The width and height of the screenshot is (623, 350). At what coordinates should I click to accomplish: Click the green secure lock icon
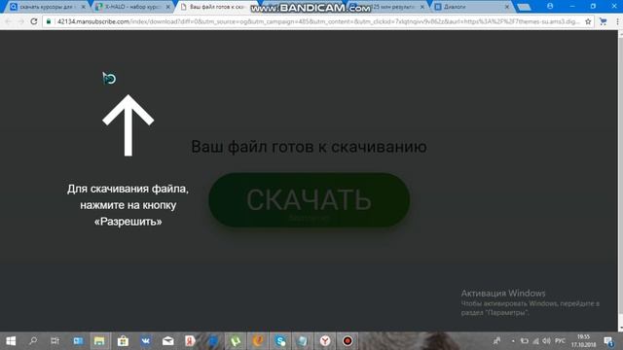click(49, 21)
